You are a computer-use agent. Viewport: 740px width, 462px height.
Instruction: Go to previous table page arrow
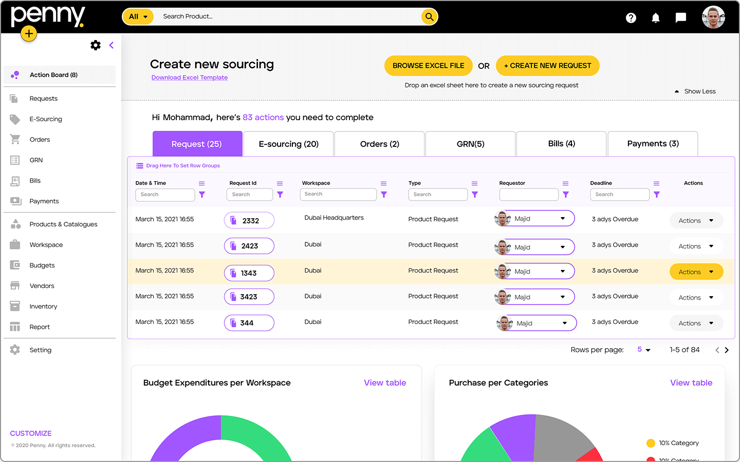(x=717, y=350)
